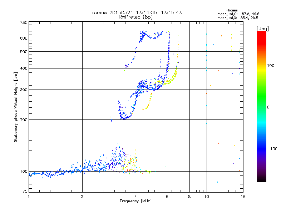
Task: Click the '0' tick on the colorbar
Action: (x=268, y=107)
